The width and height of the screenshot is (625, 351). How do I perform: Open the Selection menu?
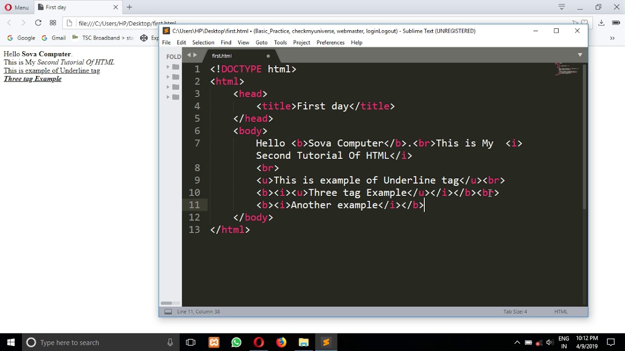point(203,42)
